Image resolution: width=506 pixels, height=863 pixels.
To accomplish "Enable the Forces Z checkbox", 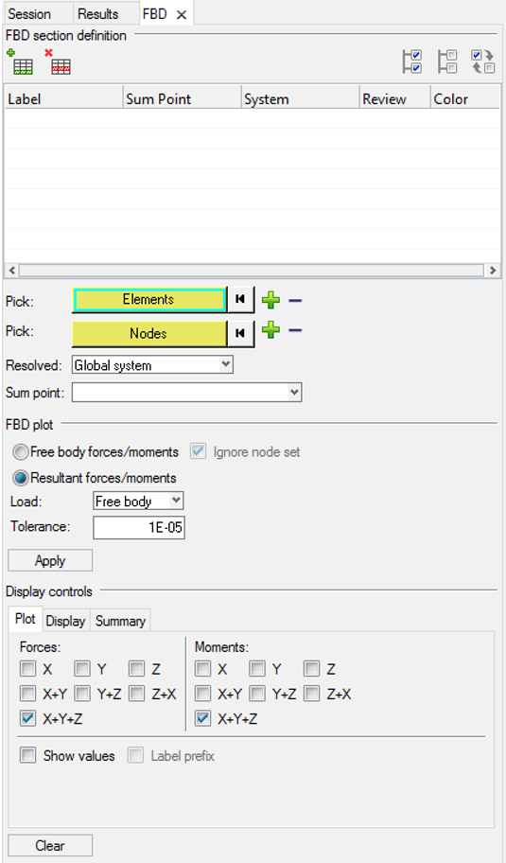I will point(136,669).
